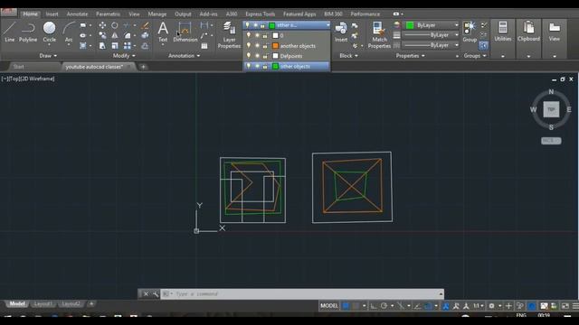579x325 pixels.
Task: Open the Express Tools tab
Action: [x=260, y=14]
